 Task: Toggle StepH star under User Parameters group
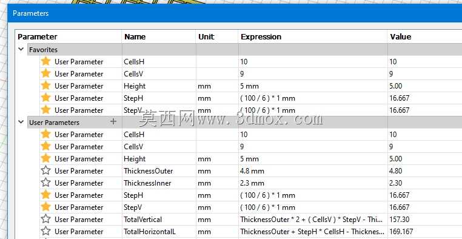click(45, 195)
